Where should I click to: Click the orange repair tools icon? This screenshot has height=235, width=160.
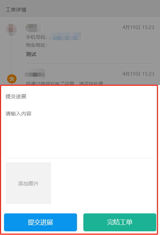pos(12,79)
